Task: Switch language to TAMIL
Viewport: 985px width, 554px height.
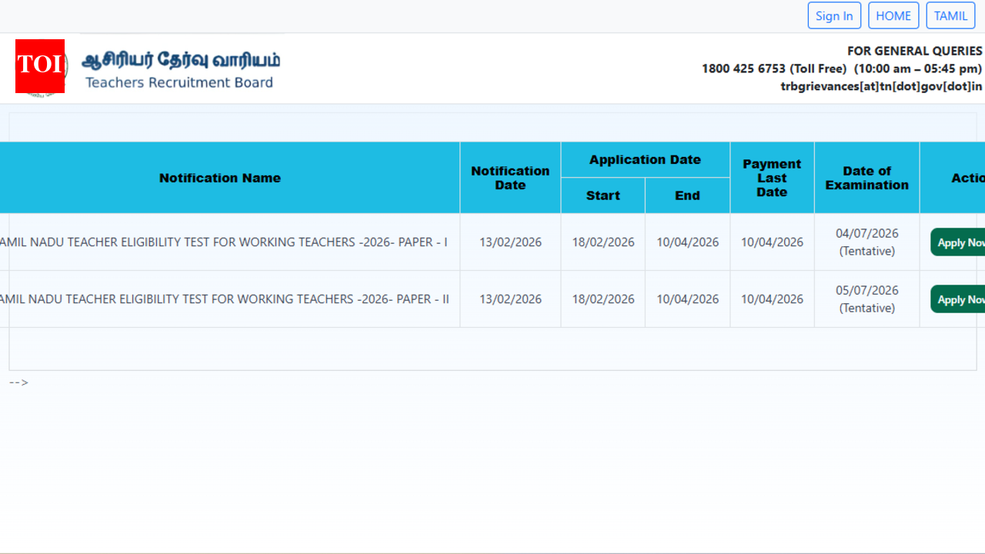Action: point(950,15)
